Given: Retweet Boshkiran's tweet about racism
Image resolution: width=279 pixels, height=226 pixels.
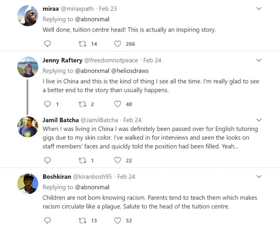Looking at the screenshot, I should point(83,220).
